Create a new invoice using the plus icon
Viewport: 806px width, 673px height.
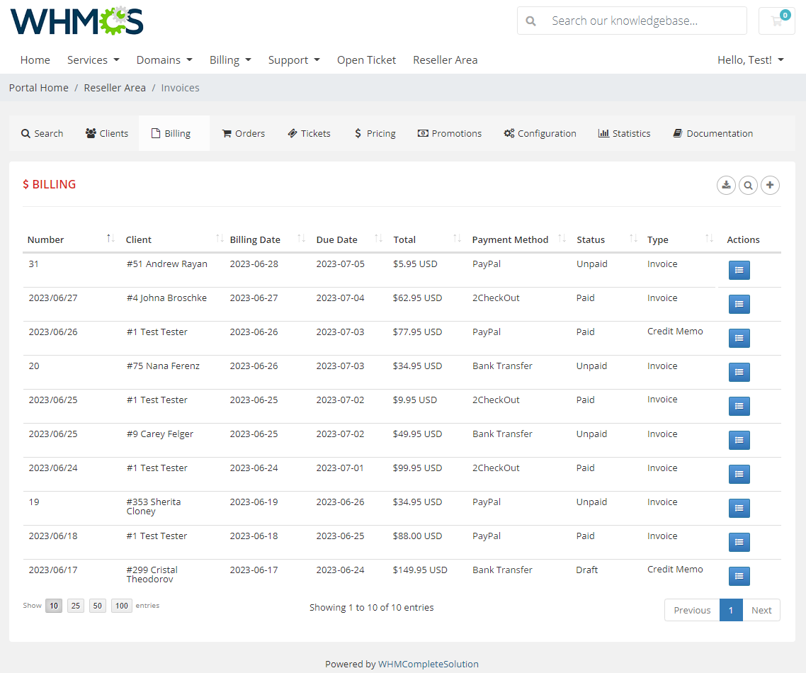coord(770,185)
